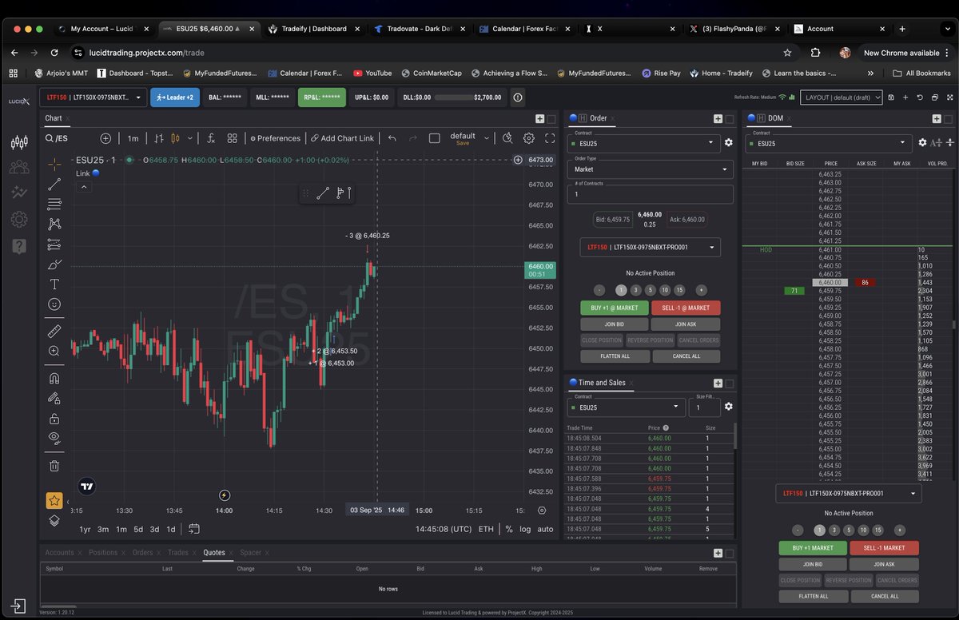Toggle the H button on DOM panel
Viewport: 959px width, 620px height.
point(761,118)
